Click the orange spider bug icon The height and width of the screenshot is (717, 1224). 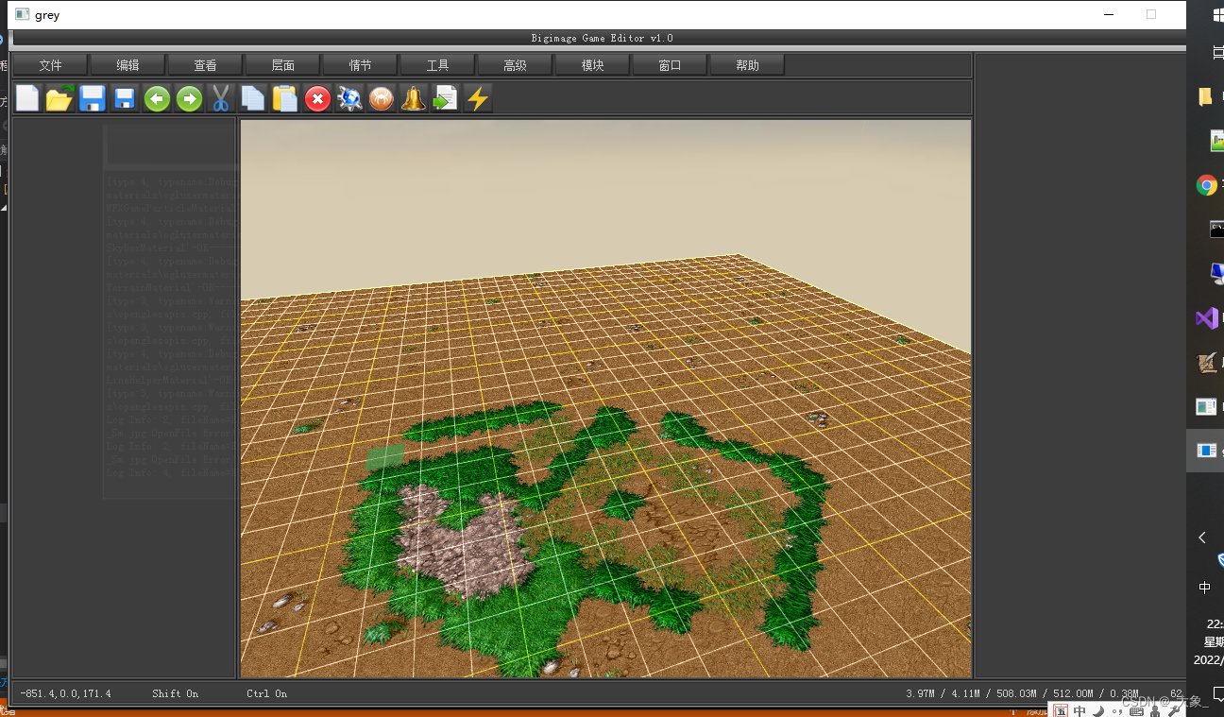[382, 98]
